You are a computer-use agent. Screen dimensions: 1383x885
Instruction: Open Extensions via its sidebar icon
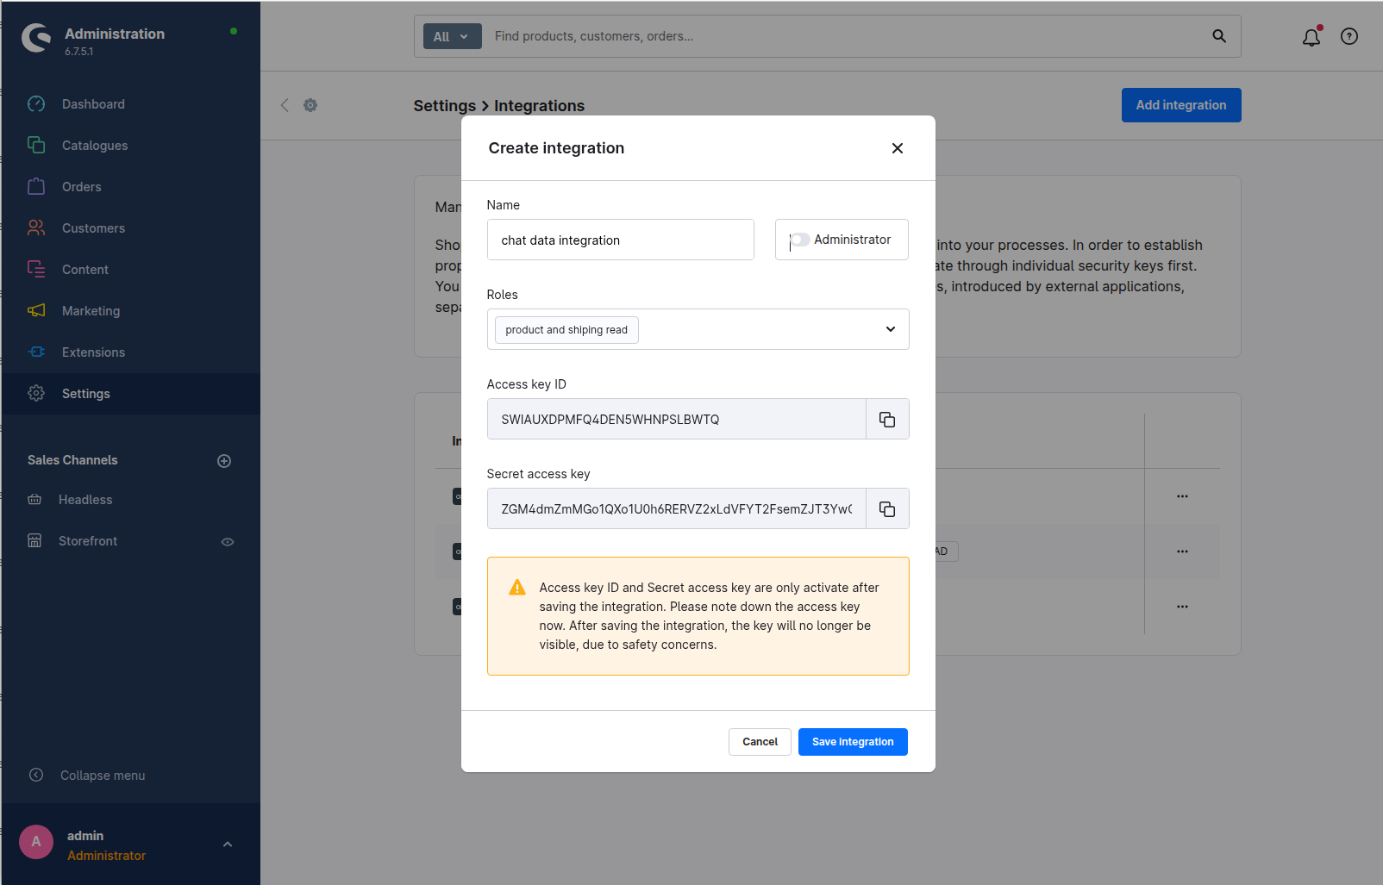(36, 352)
